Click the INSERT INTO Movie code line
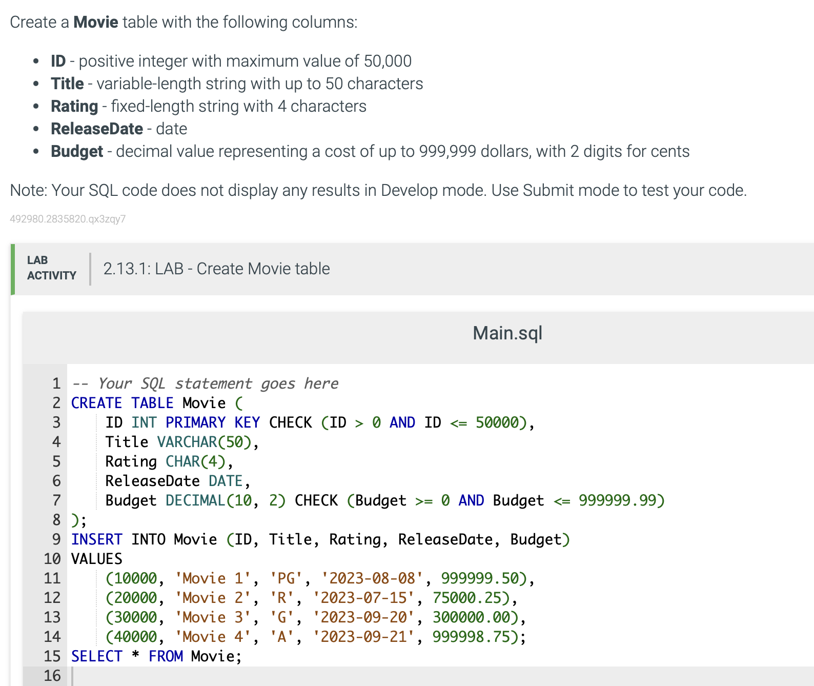Viewport: 814px width, 686px height. coord(320,539)
